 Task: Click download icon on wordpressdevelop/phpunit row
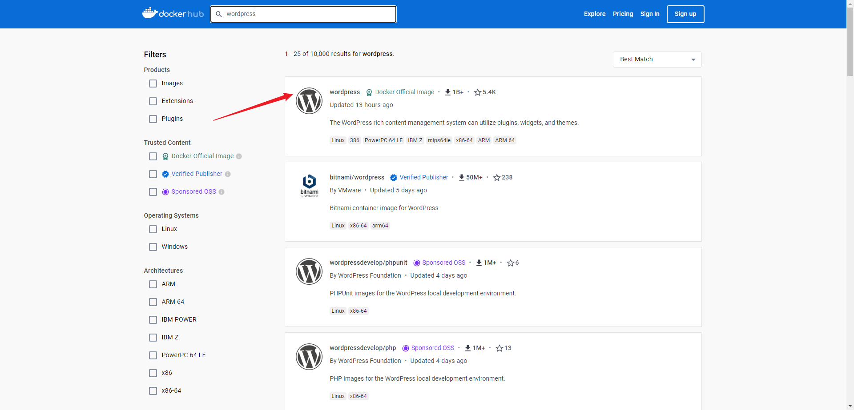pos(479,263)
